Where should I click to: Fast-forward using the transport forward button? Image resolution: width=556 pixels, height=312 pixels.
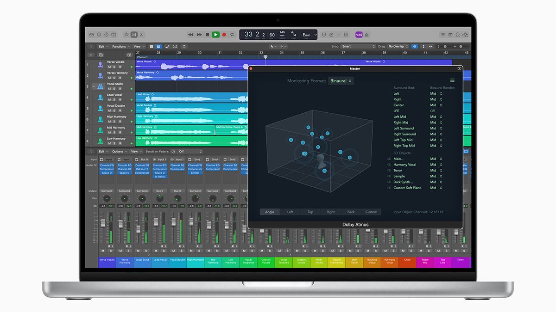click(x=199, y=35)
